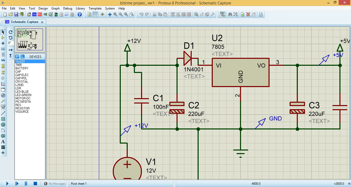
Task: Click the rotation angle input field
Action: (x=11, y=43)
